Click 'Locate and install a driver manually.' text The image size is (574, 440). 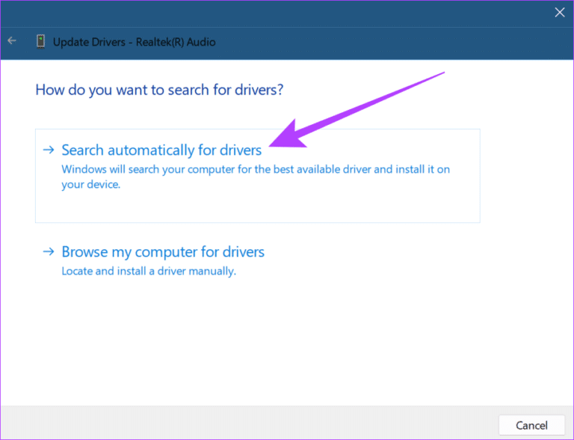click(149, 271)
